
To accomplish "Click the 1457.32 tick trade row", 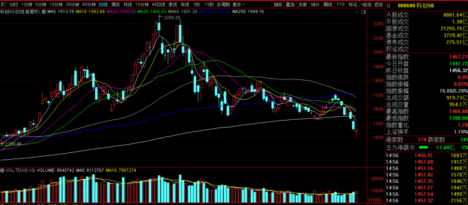I will 427,201.
